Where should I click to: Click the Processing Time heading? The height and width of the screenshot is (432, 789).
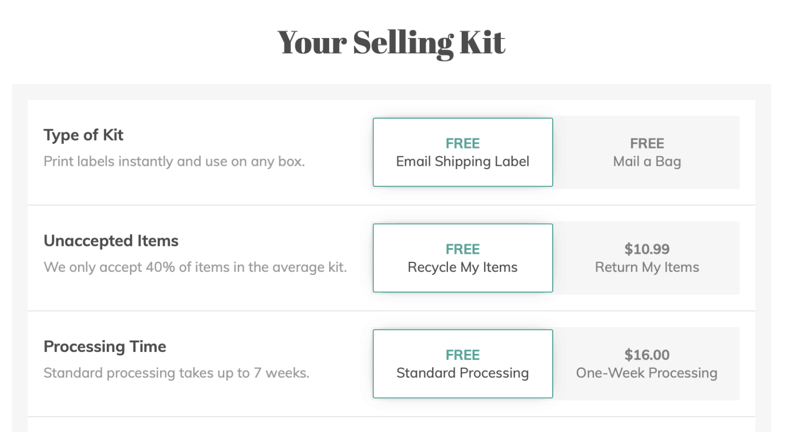(105, 347)
